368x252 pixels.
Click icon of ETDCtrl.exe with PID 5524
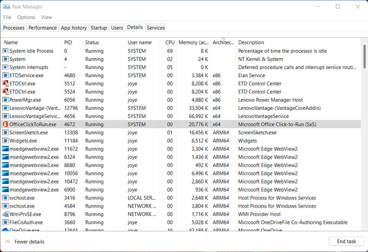(x=5, y=91)
